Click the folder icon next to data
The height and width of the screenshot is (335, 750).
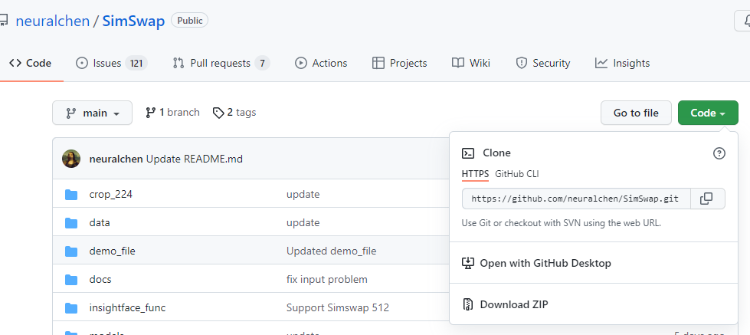pos(72,222)
